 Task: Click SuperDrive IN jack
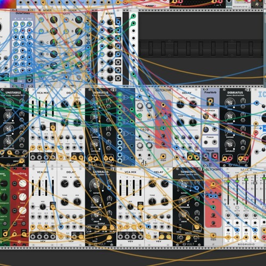click(x=14, y=235)
